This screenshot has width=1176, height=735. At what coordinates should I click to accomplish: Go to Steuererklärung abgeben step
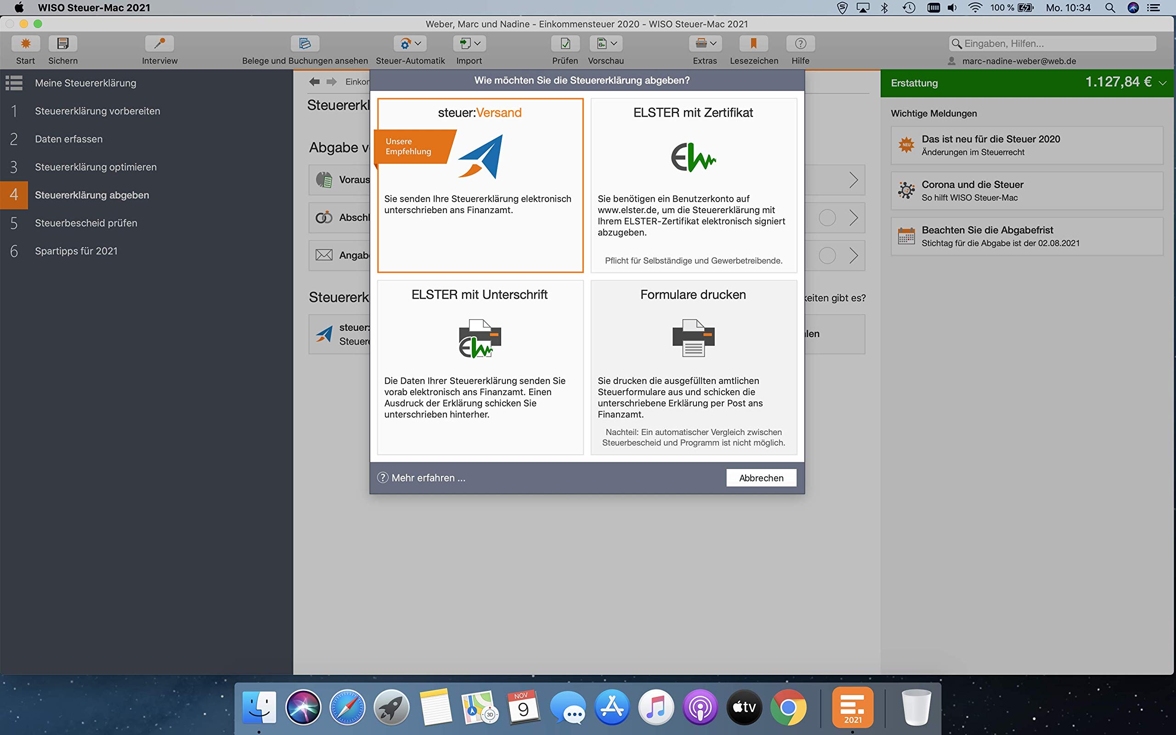point(146,195)
